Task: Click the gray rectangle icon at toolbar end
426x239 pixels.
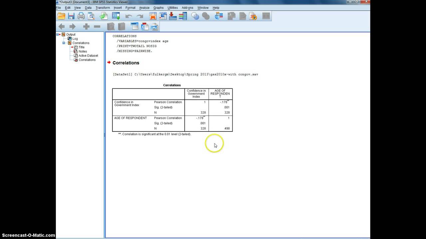Action: click(x=266, y=16)
